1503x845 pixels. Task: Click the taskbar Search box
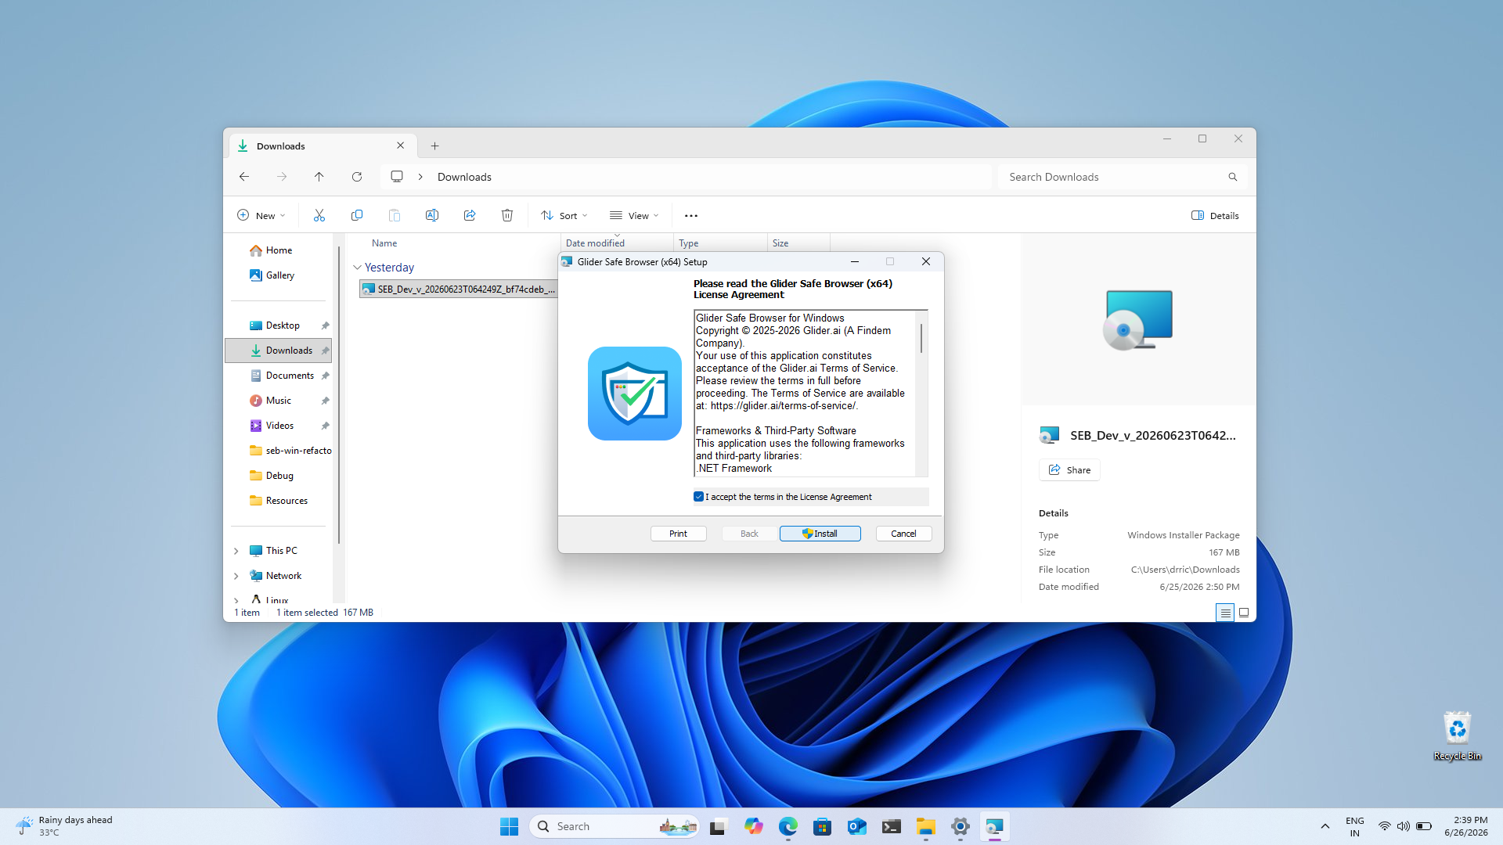(x=615, y=826)
